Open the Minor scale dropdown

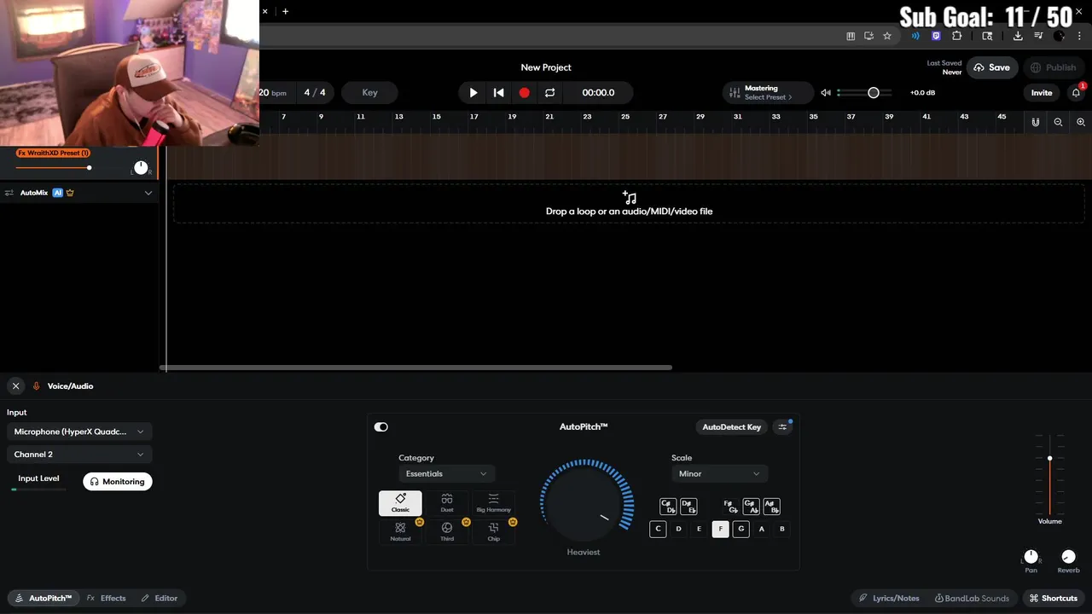tap(719, 473)
